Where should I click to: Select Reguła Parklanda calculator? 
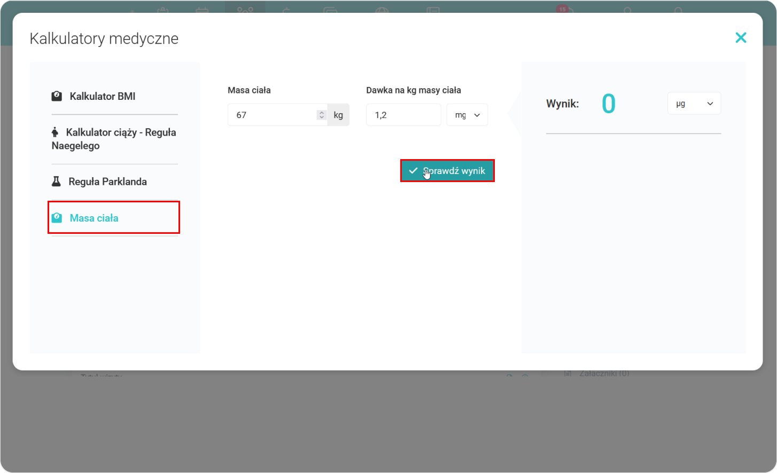tap(107, 182)
